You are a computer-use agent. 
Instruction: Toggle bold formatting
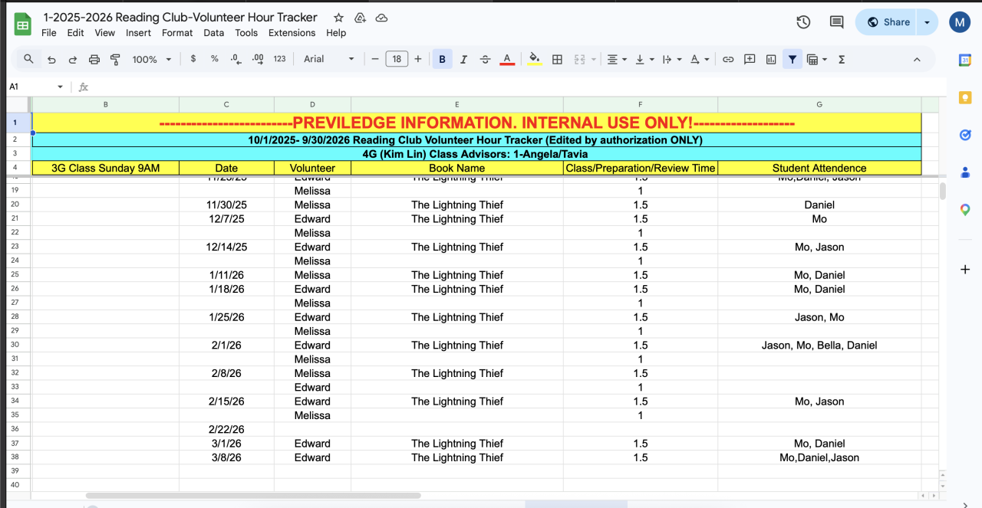point(442,59)
